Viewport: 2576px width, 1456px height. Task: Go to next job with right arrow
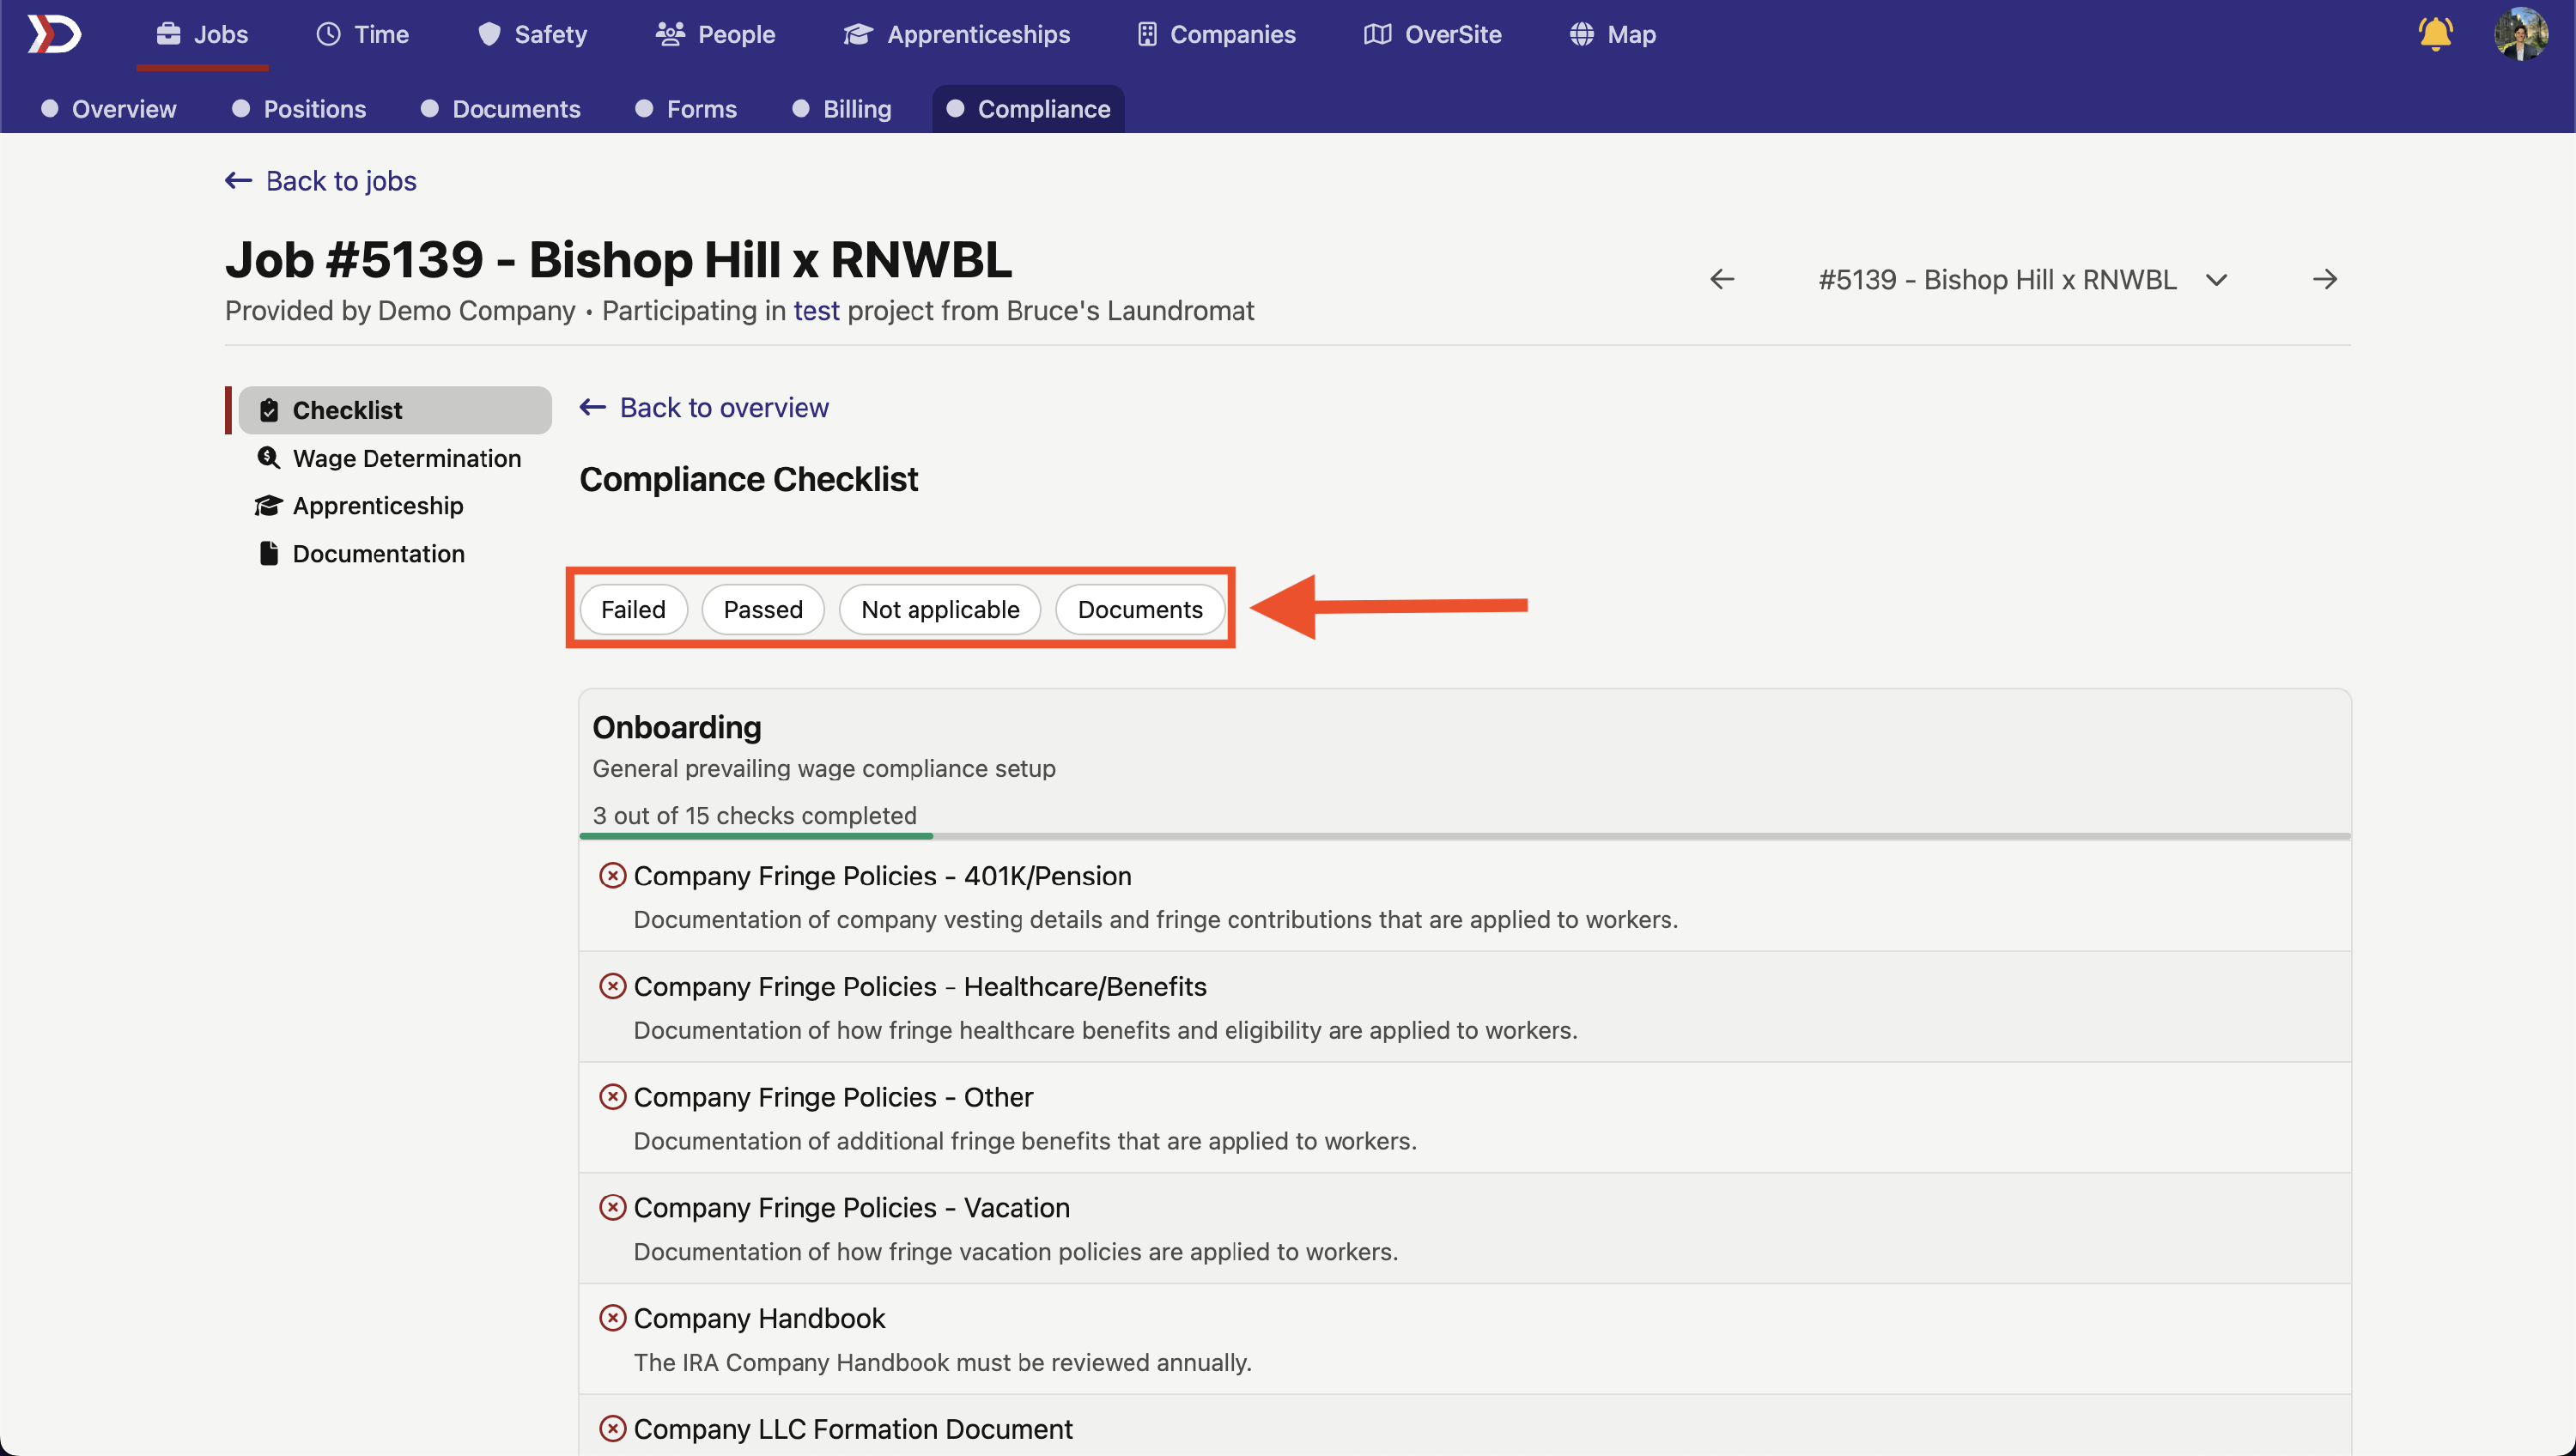[2324, 279]
